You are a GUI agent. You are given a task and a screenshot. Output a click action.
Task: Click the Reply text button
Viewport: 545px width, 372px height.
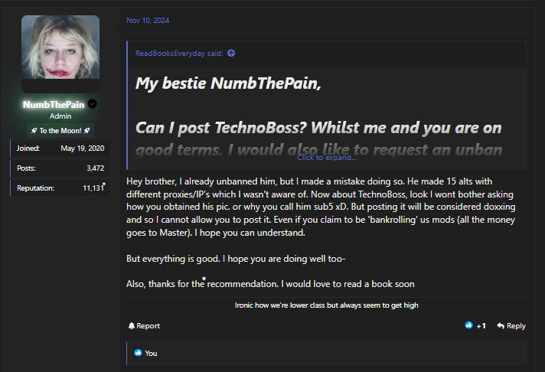click(516, 326)
